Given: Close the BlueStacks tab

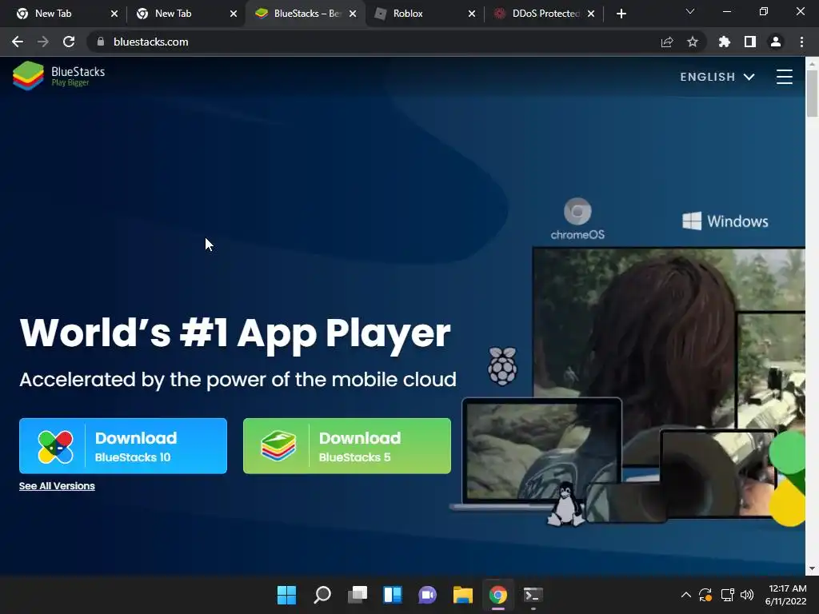Looking at the screenshot, I should tap(353, 14).
